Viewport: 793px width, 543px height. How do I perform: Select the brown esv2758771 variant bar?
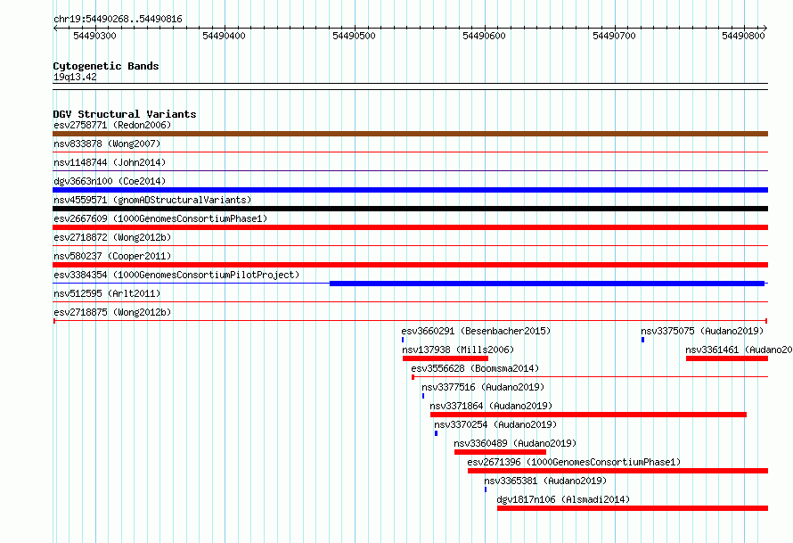pyautogui.click(x=410, y=134)
